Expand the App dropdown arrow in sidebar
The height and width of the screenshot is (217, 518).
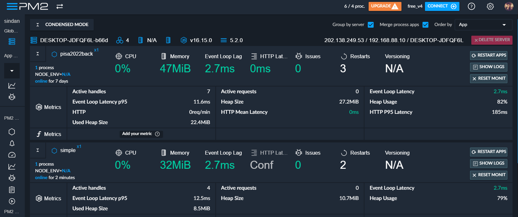click(12, 71)
